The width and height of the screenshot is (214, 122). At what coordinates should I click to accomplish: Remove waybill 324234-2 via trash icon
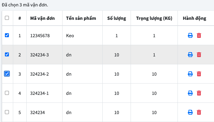(199, 74)
